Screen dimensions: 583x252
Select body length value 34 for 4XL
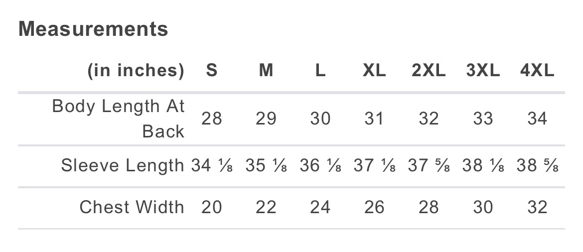click(x=537, y=119)
